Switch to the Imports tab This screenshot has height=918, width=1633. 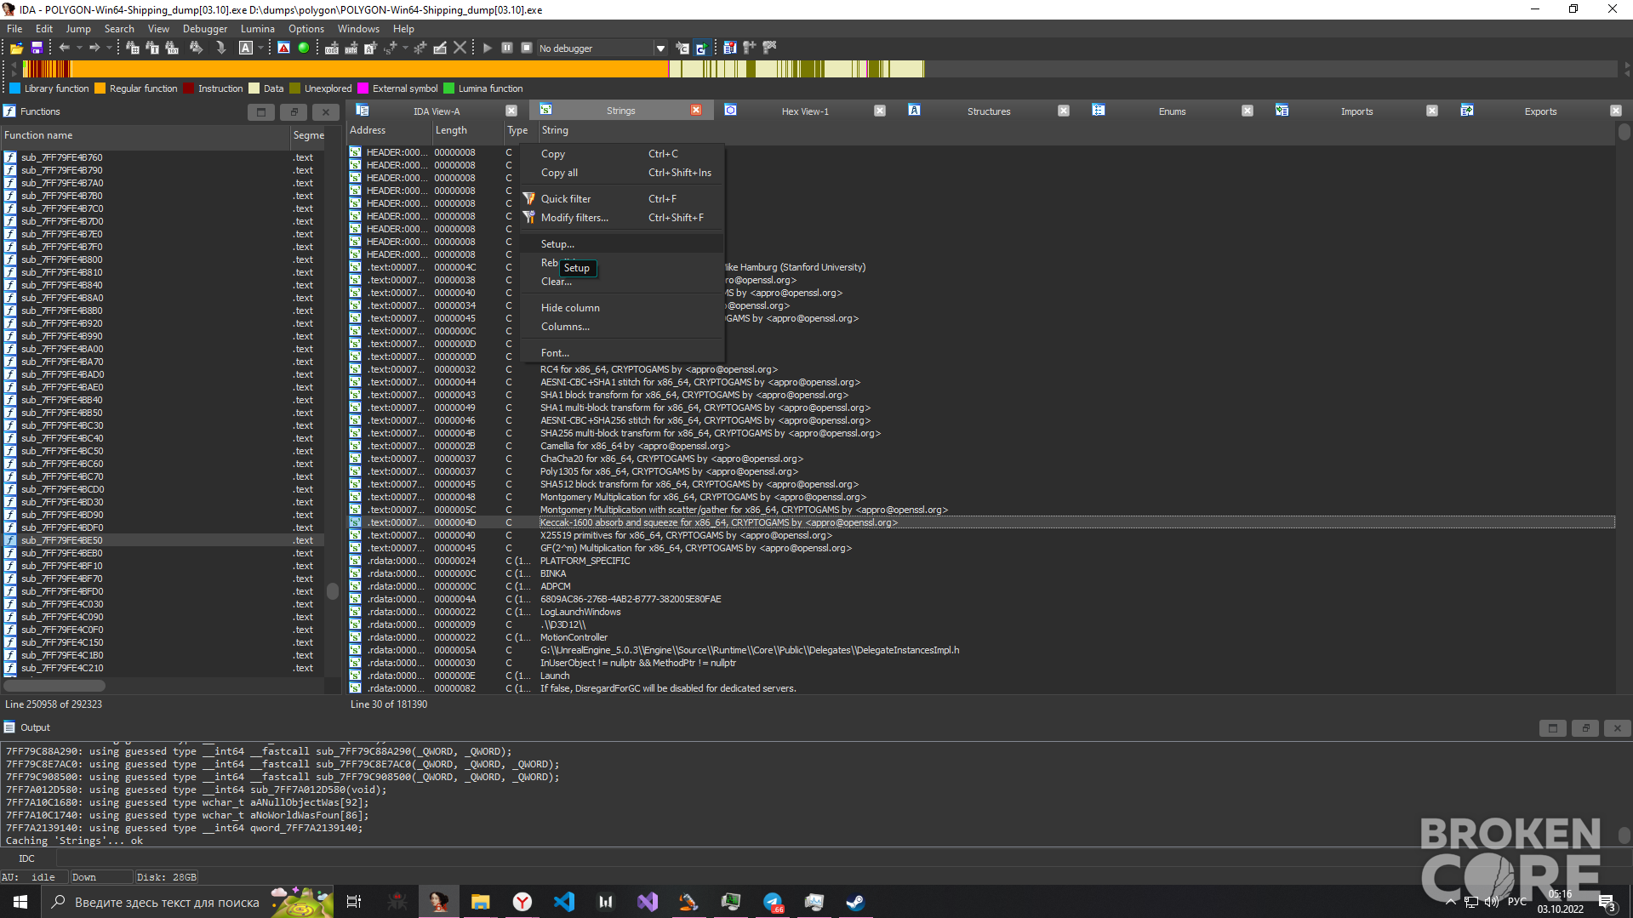point(1356,111)
